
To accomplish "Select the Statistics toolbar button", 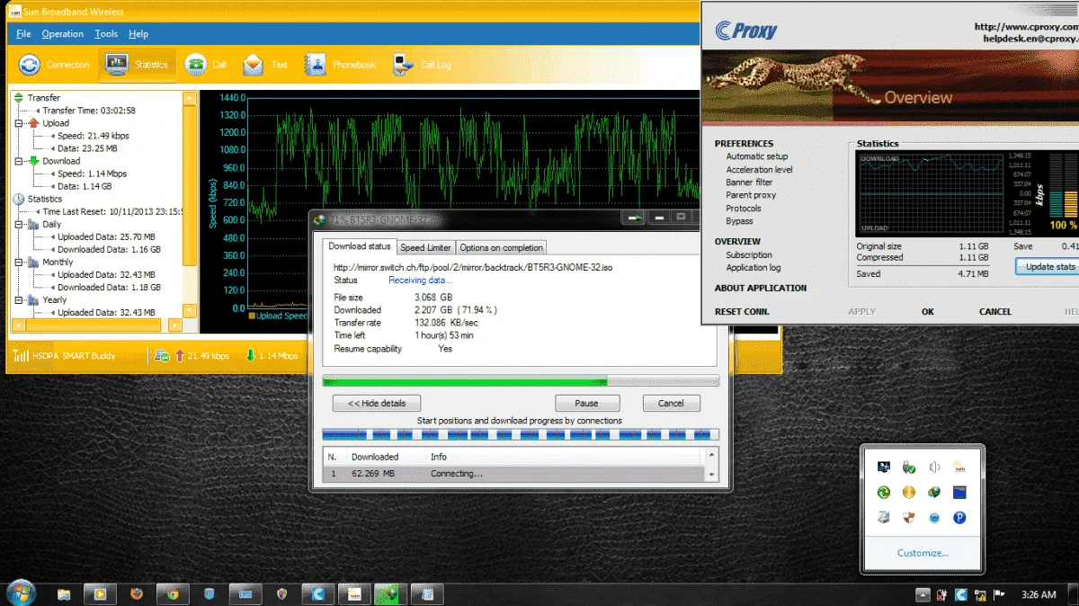I will tap(137, 65).
